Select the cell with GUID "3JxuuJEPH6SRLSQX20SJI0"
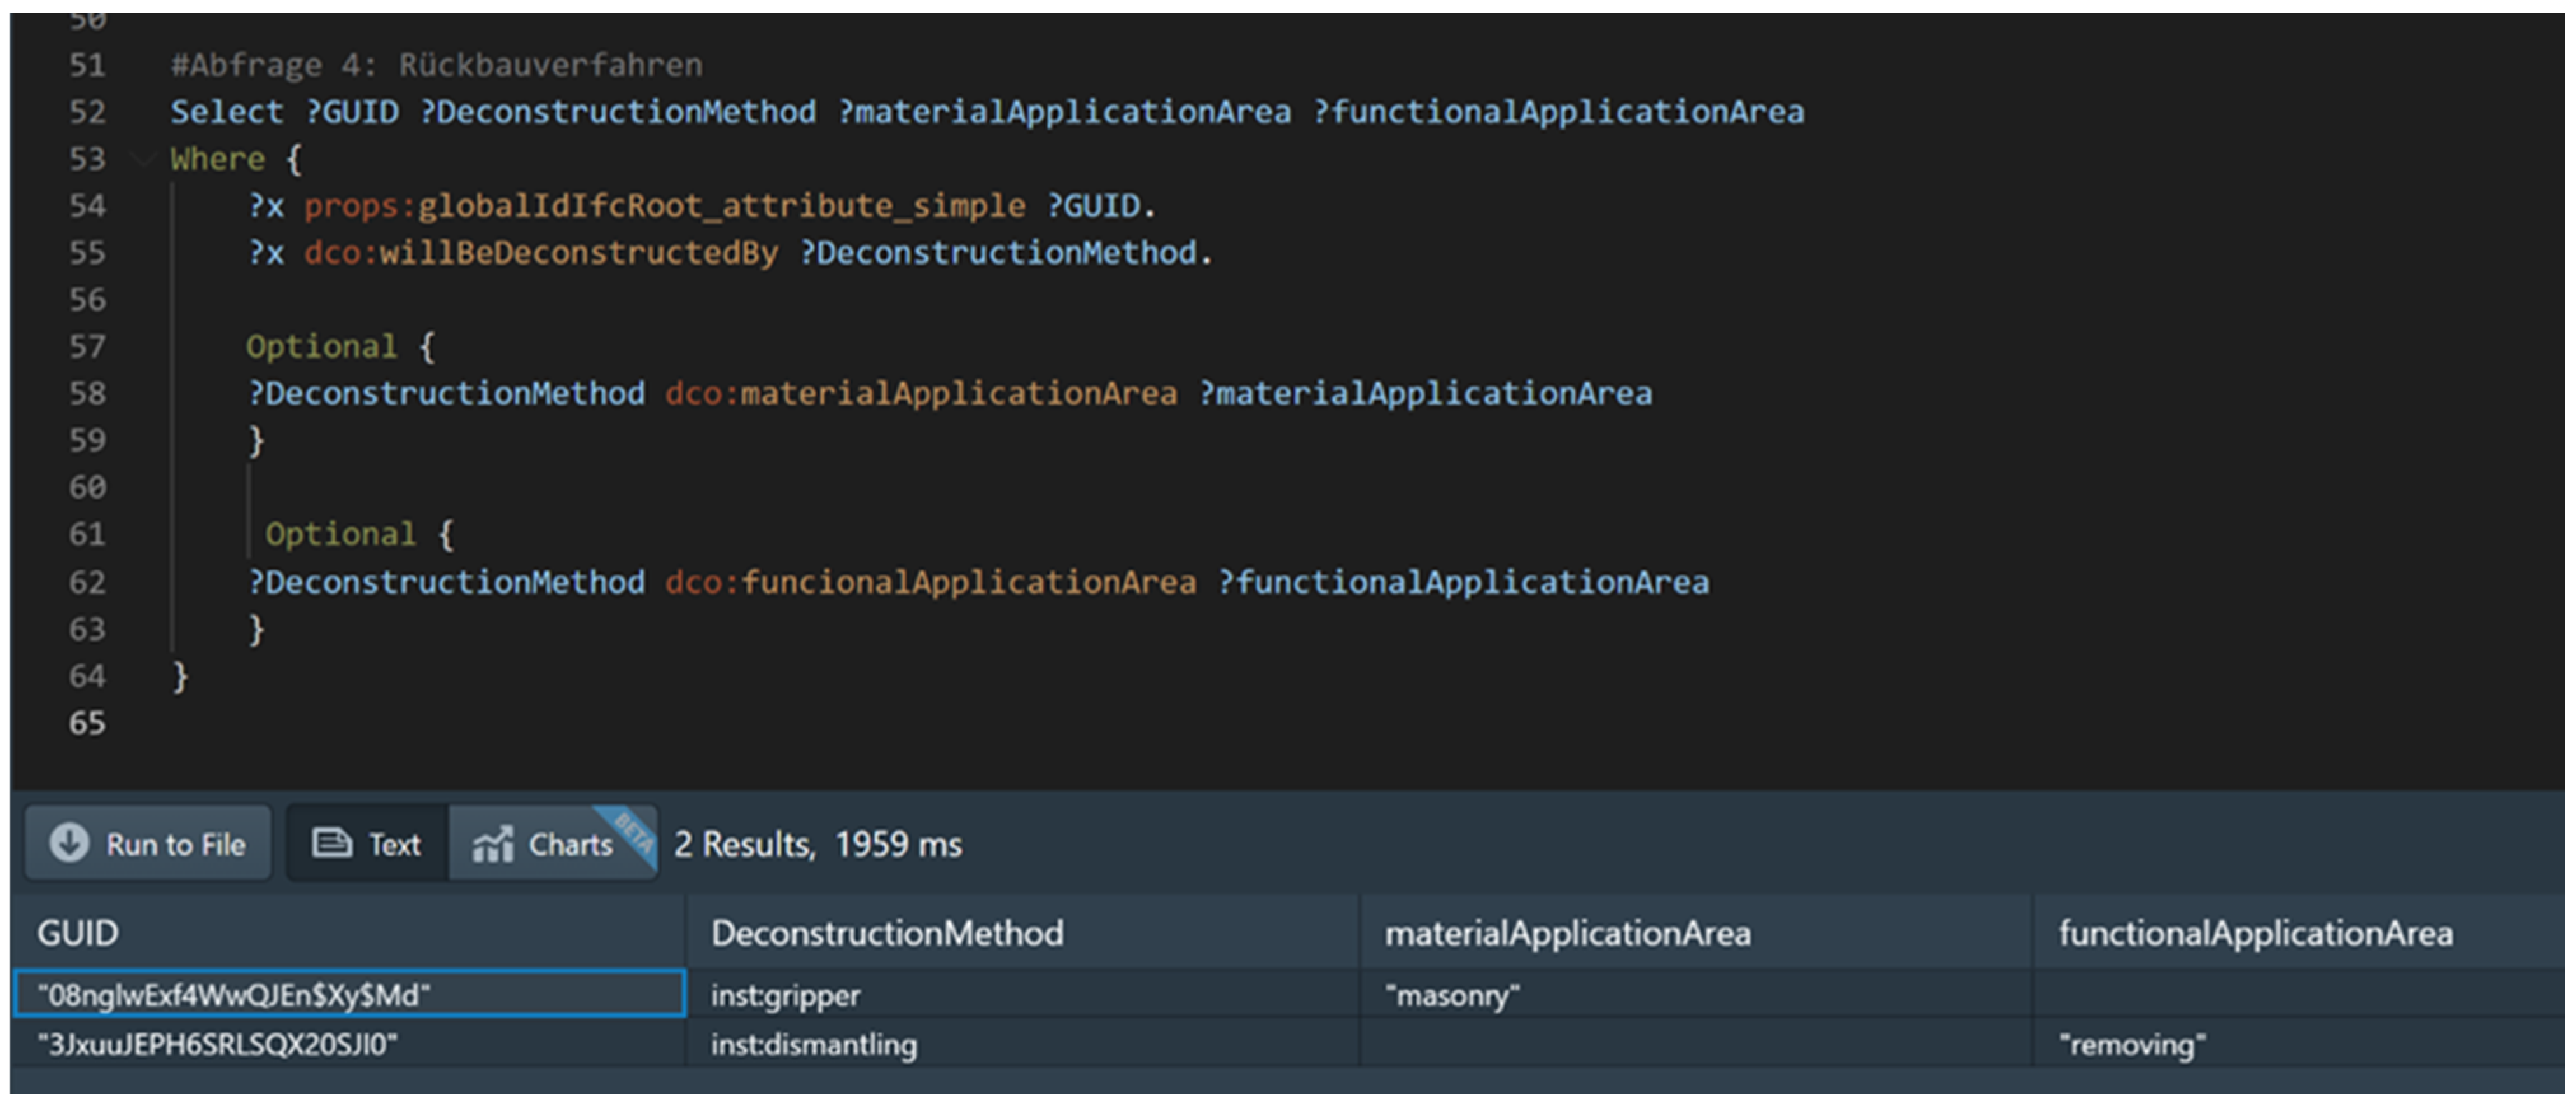The width and height of the screenshot is (2576, 1104). point(217,1045)
